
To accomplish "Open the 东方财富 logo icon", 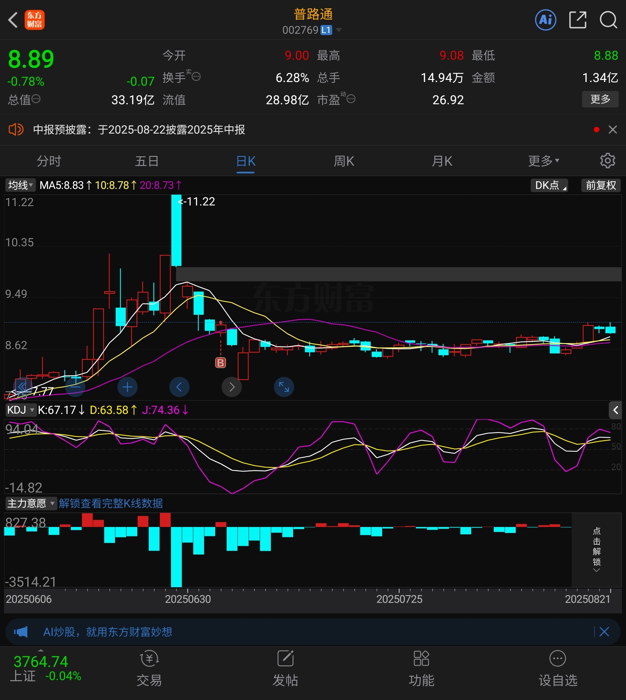I will (34, 20).
